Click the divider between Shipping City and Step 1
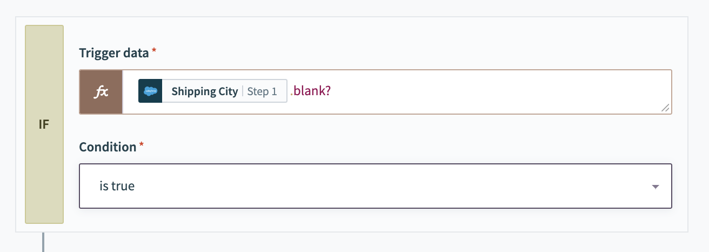The image size is (709, 252). coord(243,91)
